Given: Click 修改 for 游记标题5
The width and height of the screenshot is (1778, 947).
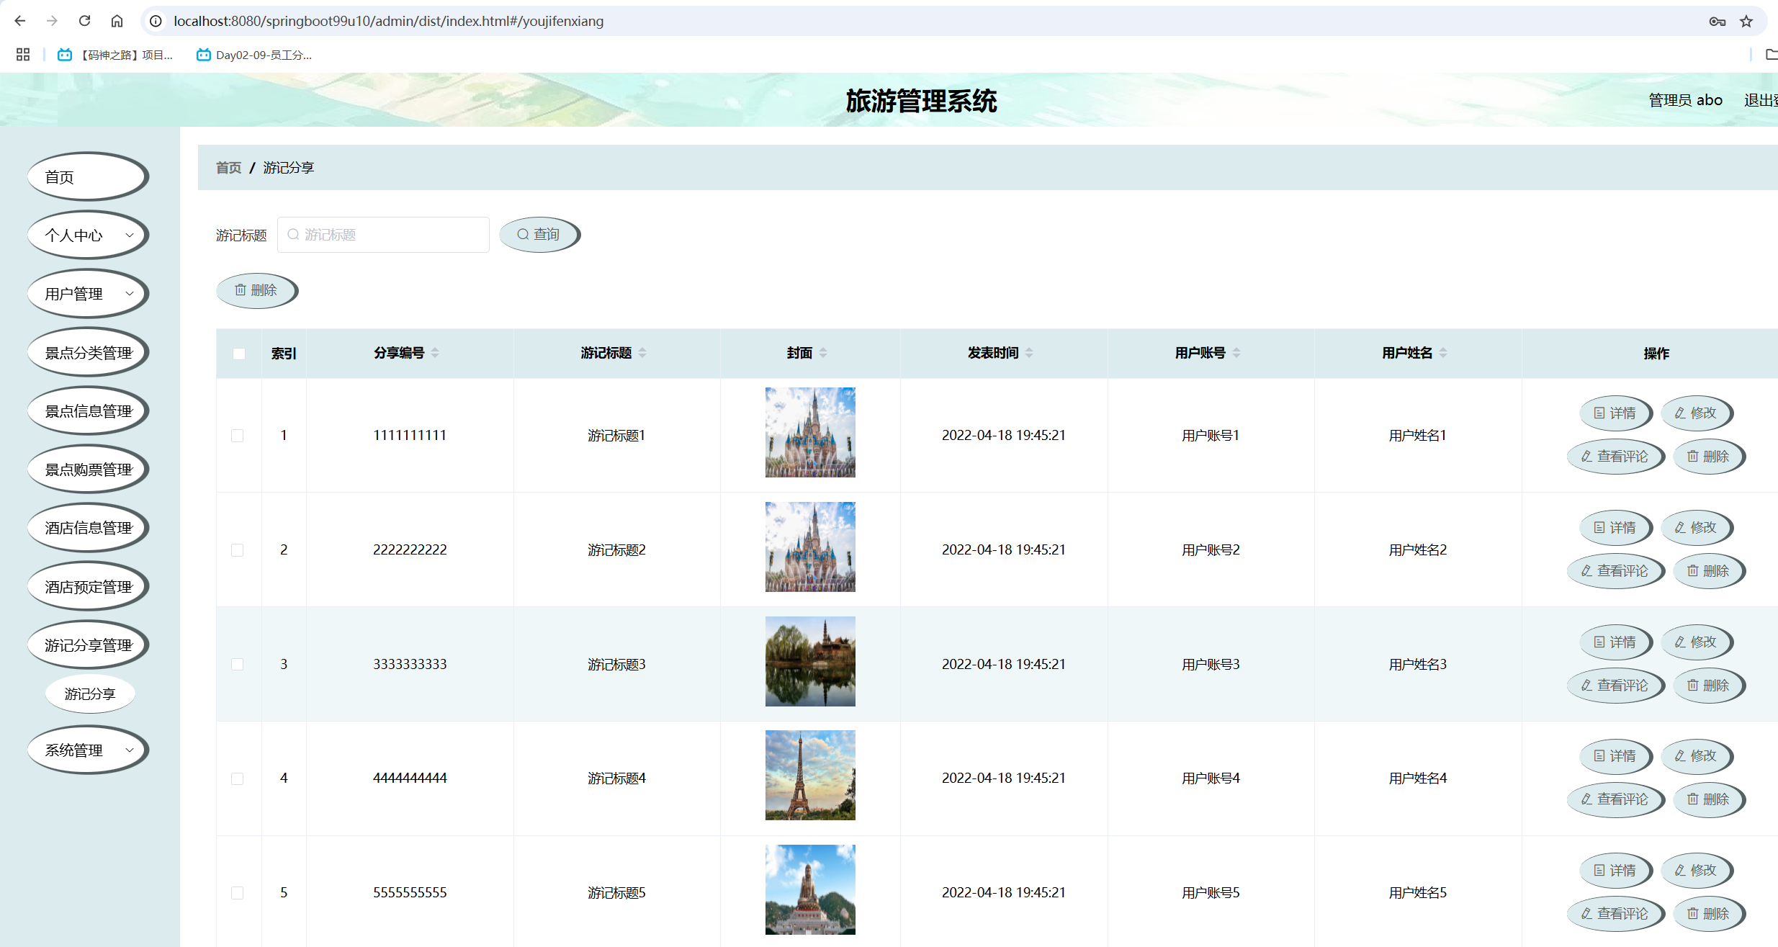Looking at the screenshot, I should [x=1697, y=871].
